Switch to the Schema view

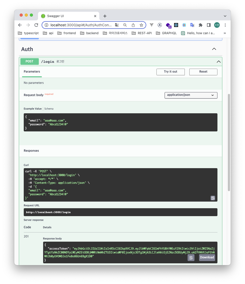(x=49, y=108)
